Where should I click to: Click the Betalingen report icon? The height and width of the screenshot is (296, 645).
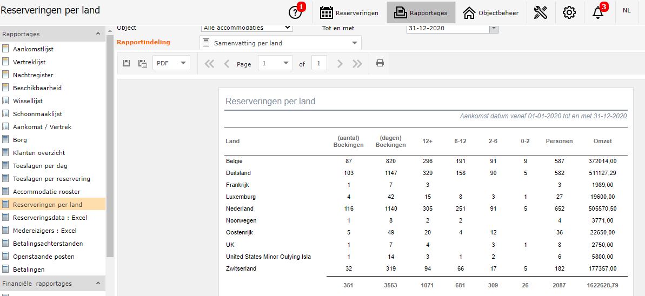(x=5, y=269)
